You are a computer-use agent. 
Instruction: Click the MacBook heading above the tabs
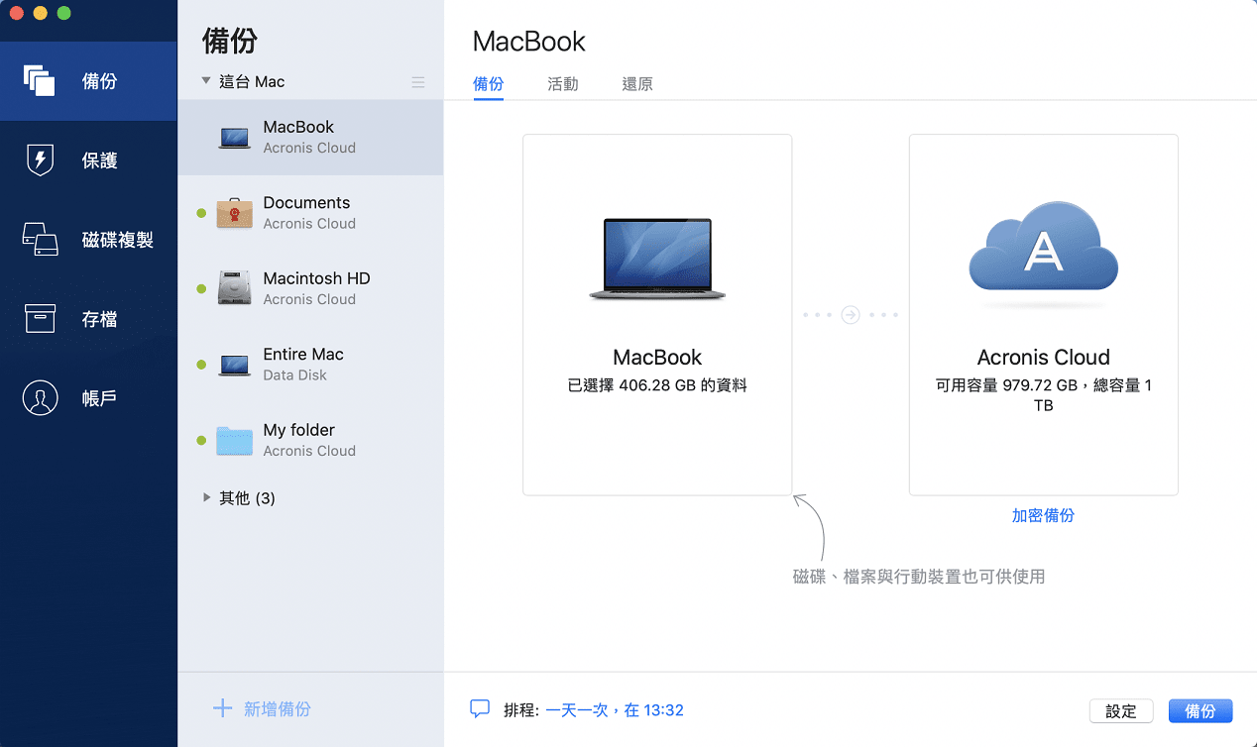529,42
